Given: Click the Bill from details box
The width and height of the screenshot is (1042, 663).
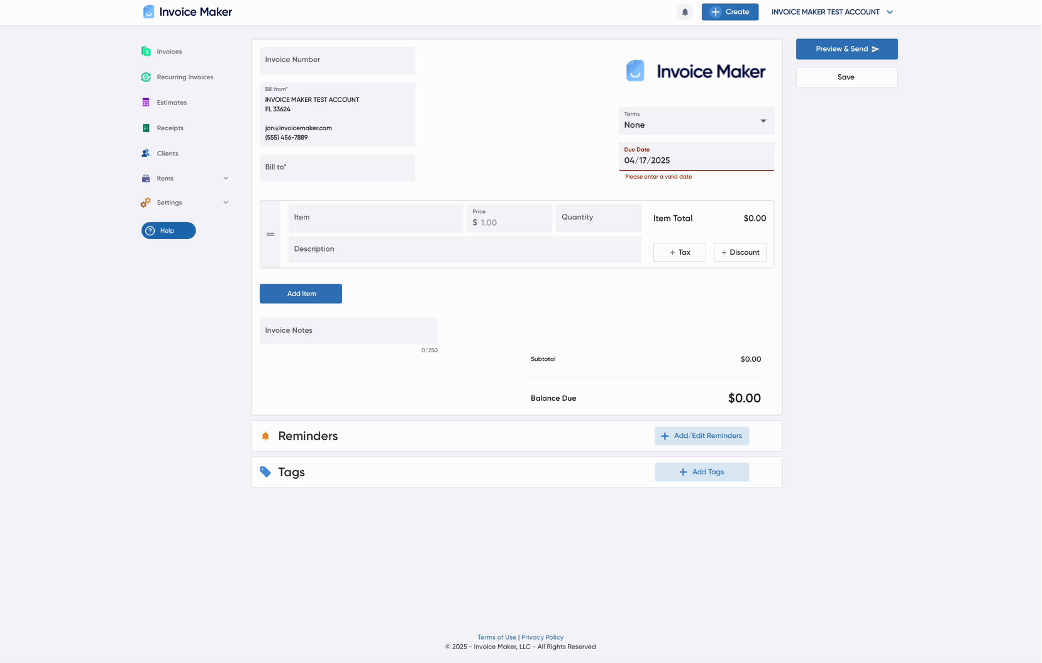Looking at the screenshot, I should [337, 114].
